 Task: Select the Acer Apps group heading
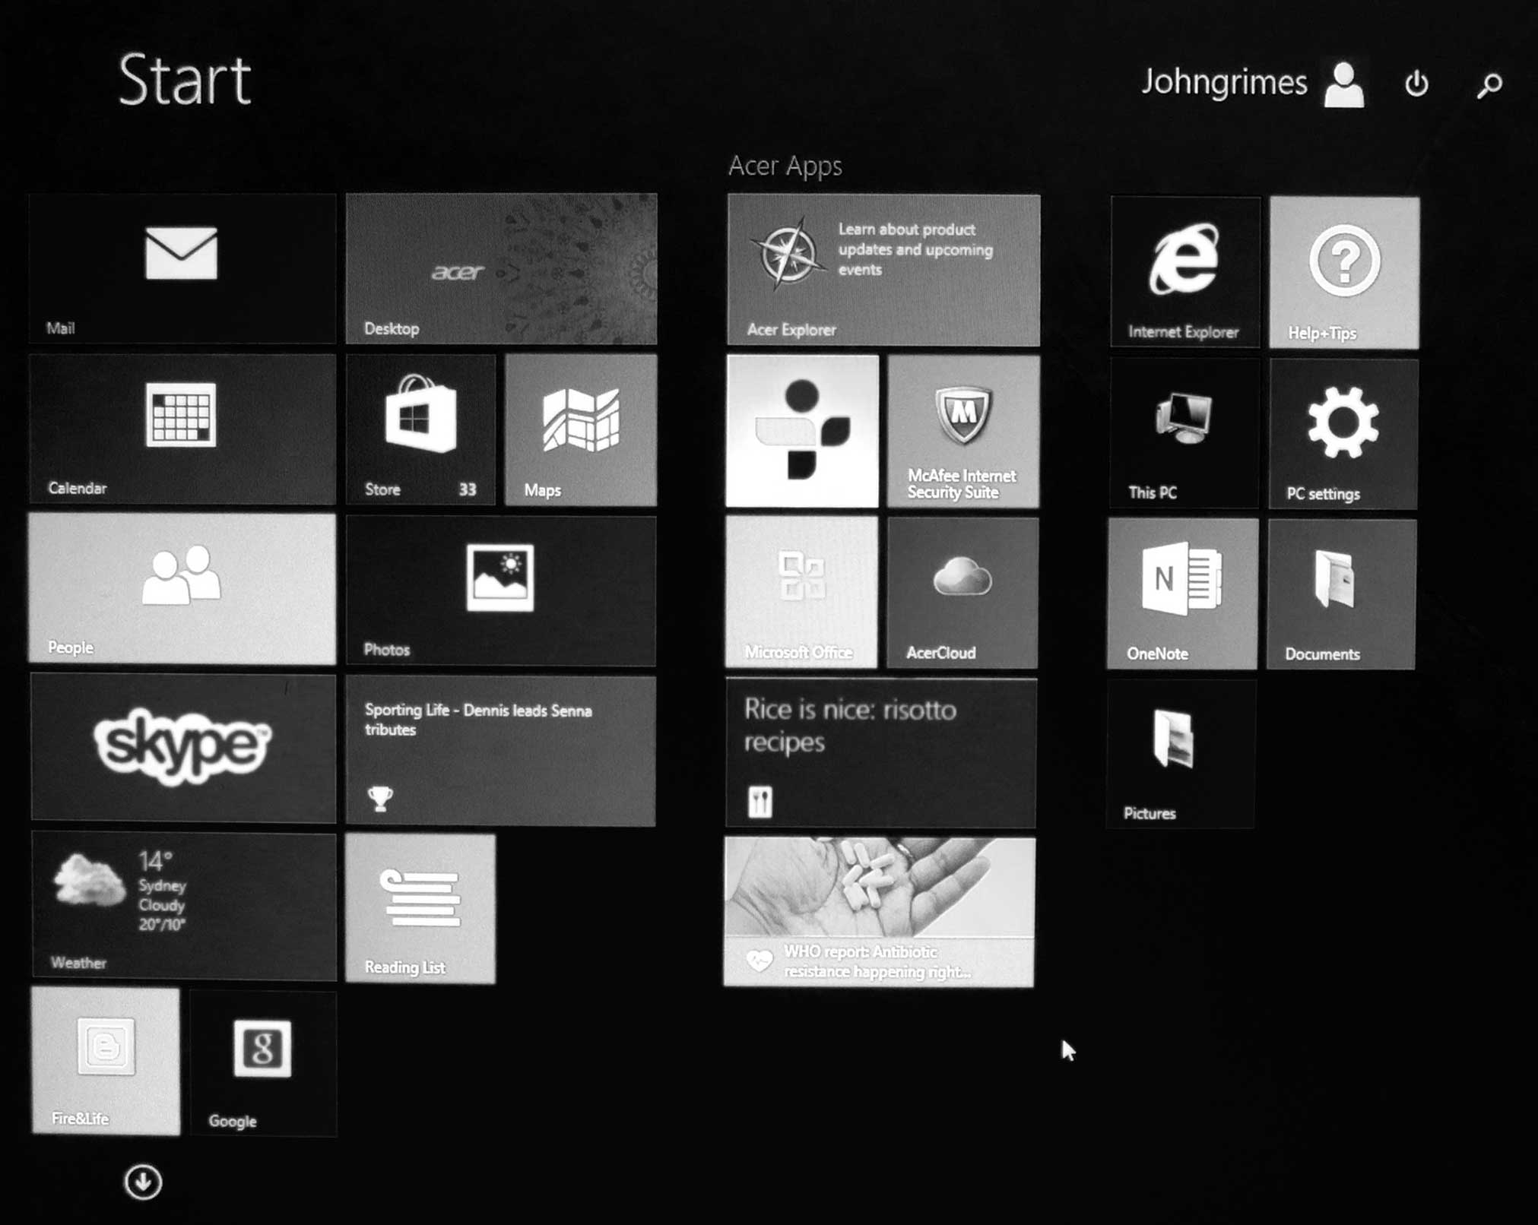785,166
